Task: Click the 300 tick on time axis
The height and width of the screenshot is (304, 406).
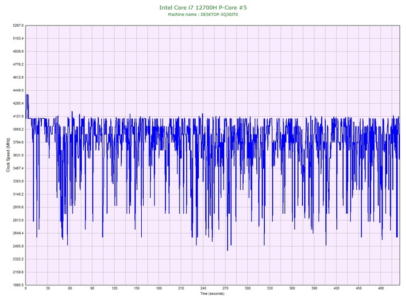Action: coord(248,288)
